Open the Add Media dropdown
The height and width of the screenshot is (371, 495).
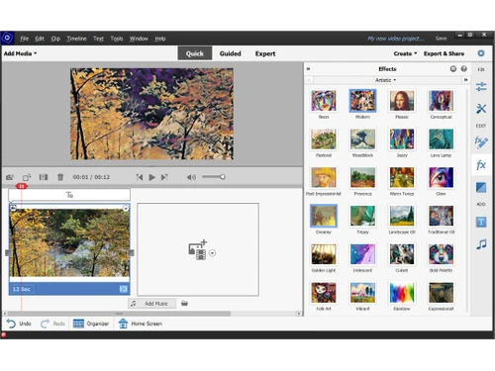point(20,53)
